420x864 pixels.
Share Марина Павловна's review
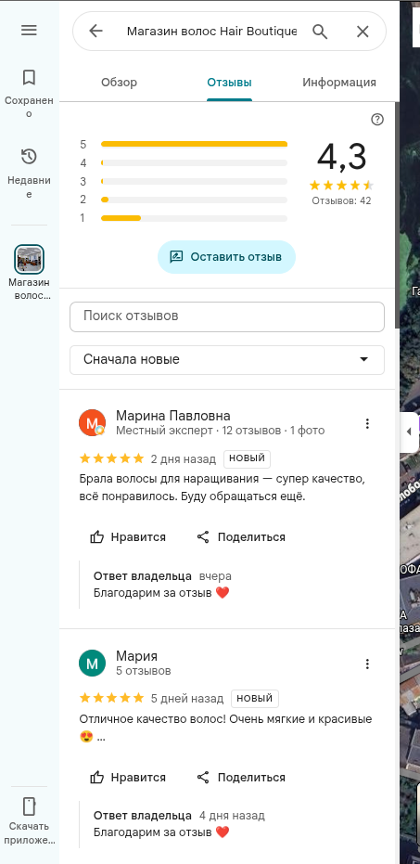point(241,536)
